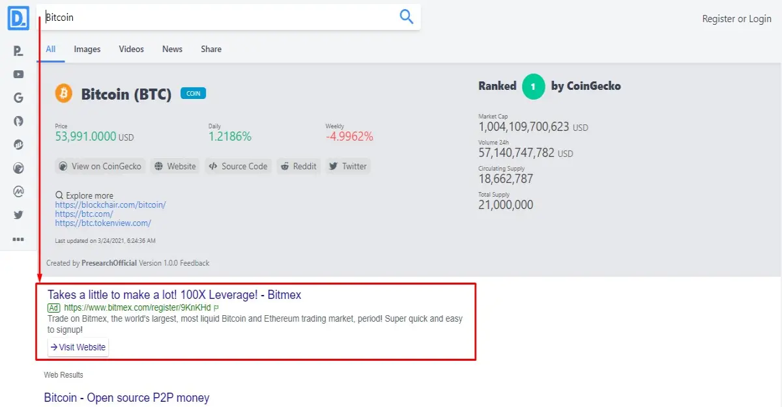Switch to the All tab
Image resolution: width=782 pixels, height=407 pixels.
(x=51, y=49)
